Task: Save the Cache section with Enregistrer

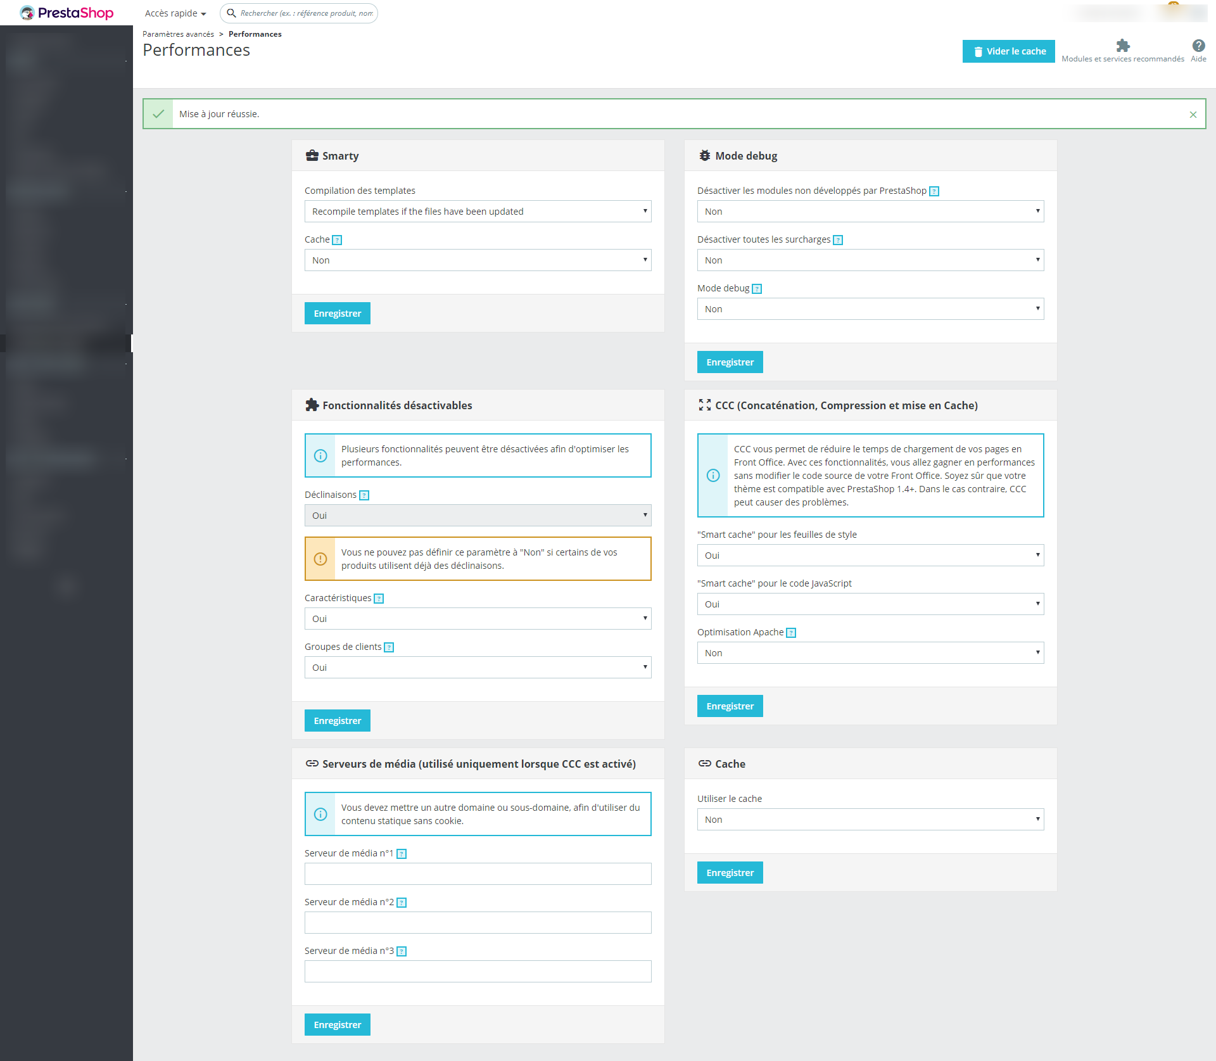Action: [x=730, y=873]
